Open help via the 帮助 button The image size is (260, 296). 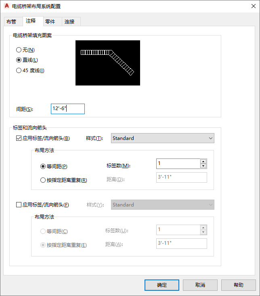pos(239,285)
